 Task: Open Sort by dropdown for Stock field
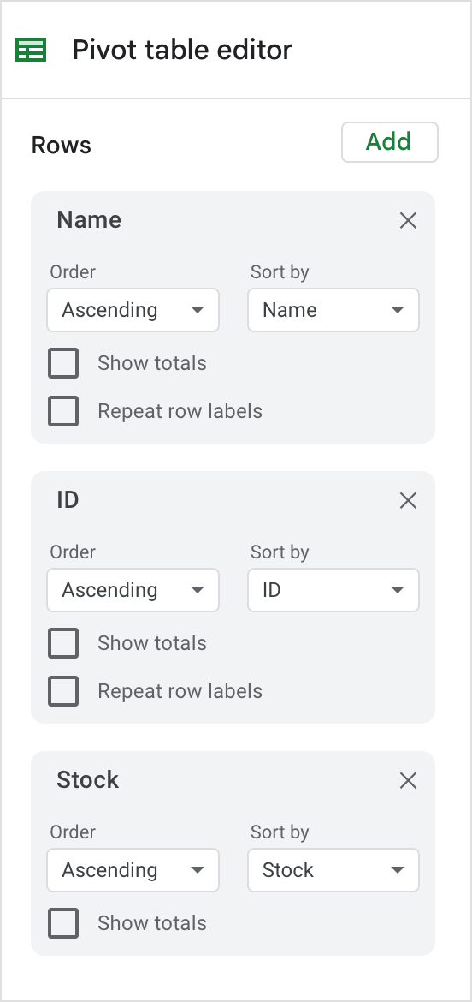point(333,870)
